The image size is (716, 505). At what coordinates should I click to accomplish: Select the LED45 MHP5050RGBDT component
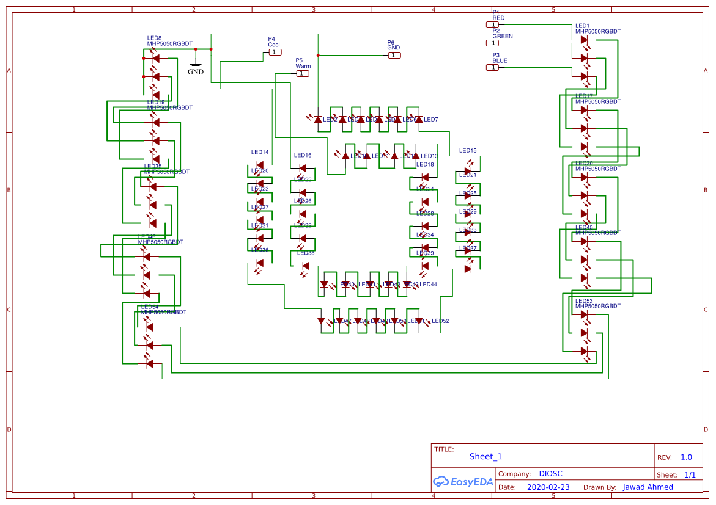(x=586, y=241)
